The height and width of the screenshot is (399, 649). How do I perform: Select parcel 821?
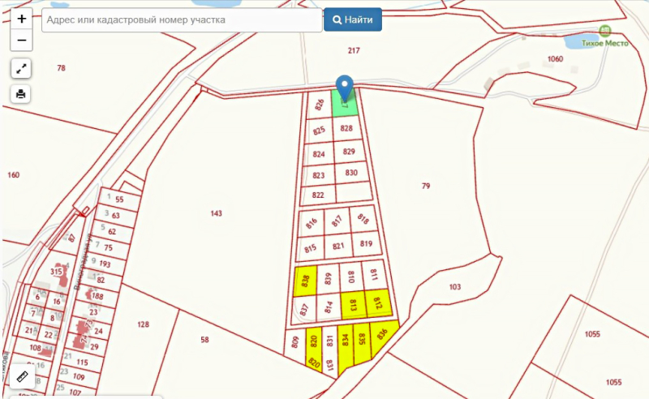[338, 247]
